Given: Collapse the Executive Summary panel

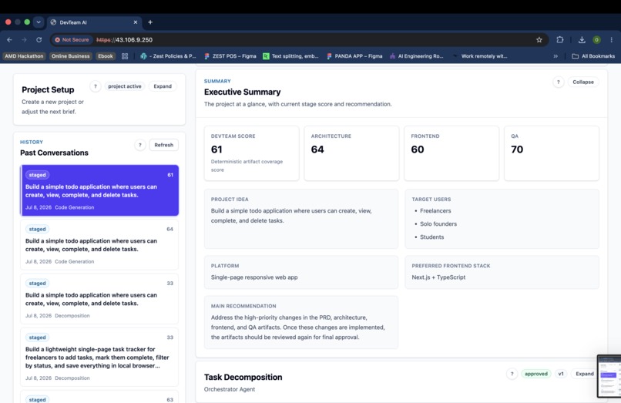Looking at the screenshot, I should point(583,82).
